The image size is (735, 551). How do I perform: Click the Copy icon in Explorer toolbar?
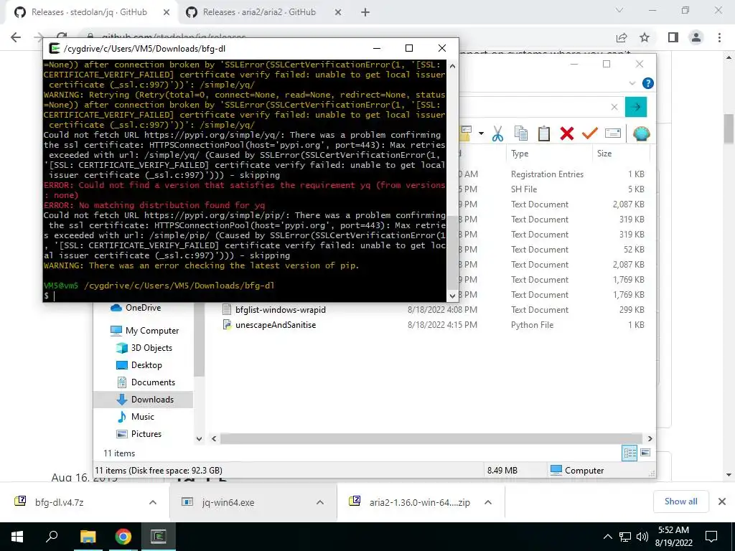coord(521,133)
